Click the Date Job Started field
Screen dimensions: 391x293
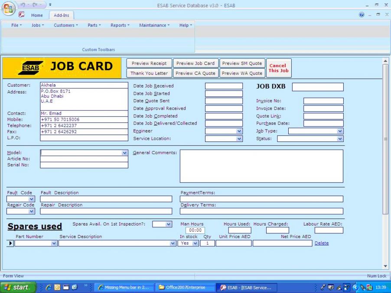pyautogui.click(x=224, y=93)
